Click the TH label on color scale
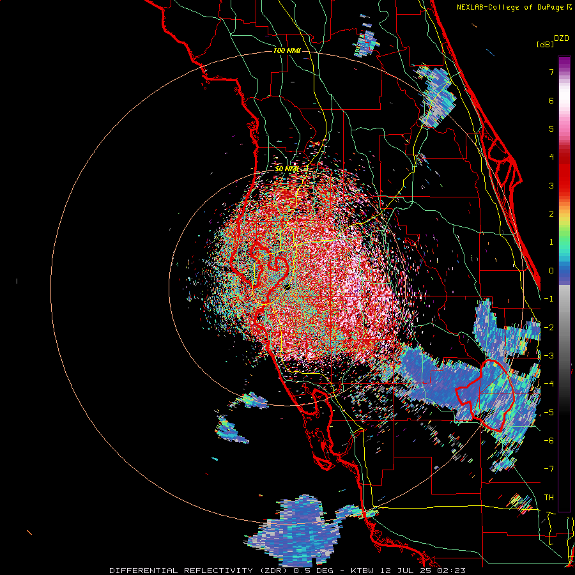575x575 pixels. tap(549, 498)
